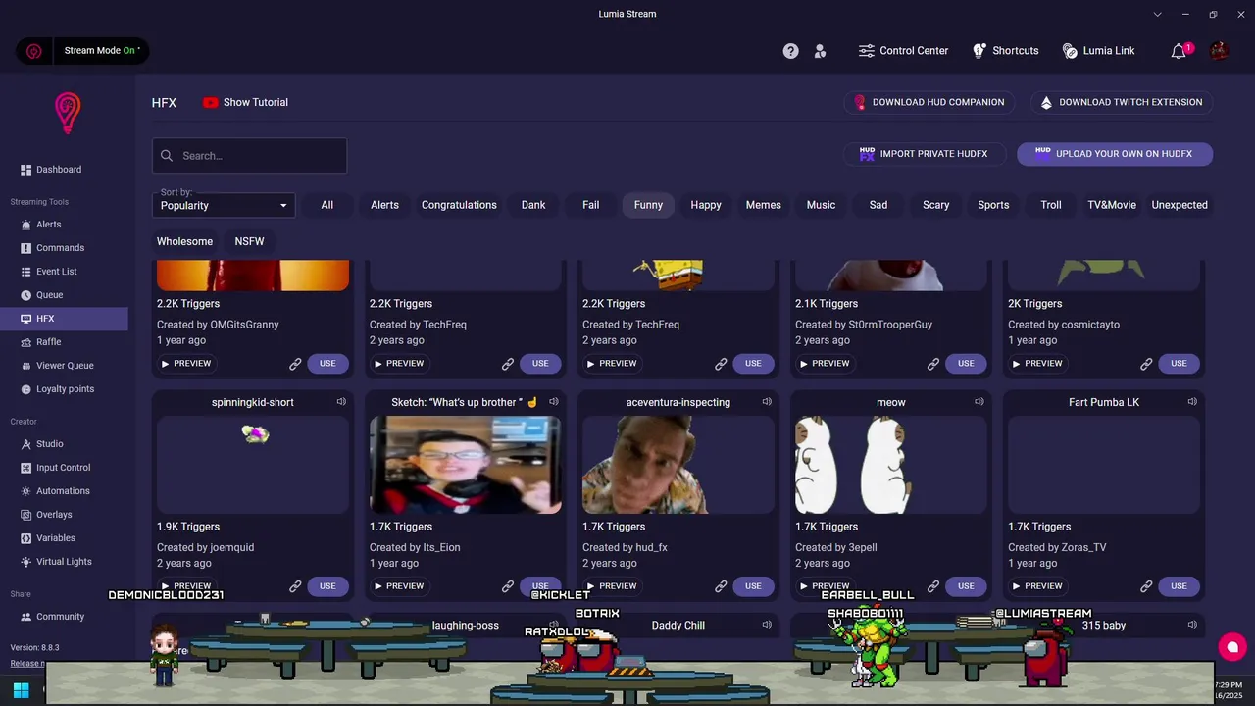The width and height of the screenshot is (1255, 706).
Task: Copy link for Fart Pumba LK effect
Action: point(1146,586)
